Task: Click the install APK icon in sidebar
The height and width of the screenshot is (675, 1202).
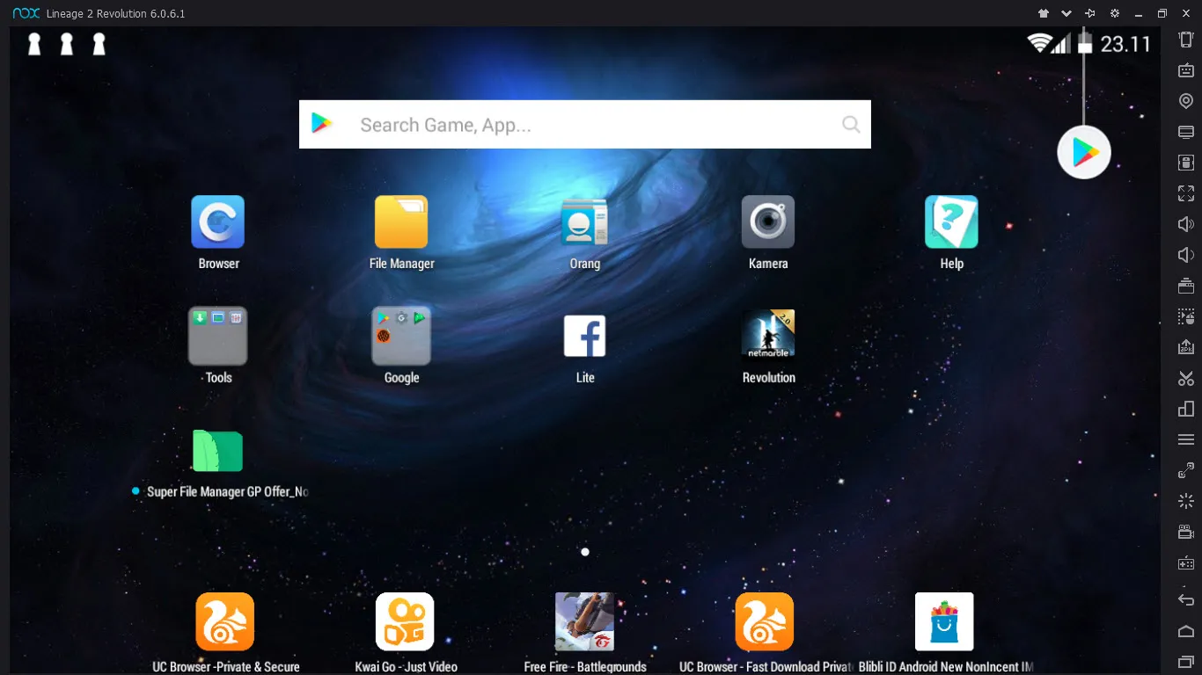Action: pyautogui.click(x=1186, y=347)
